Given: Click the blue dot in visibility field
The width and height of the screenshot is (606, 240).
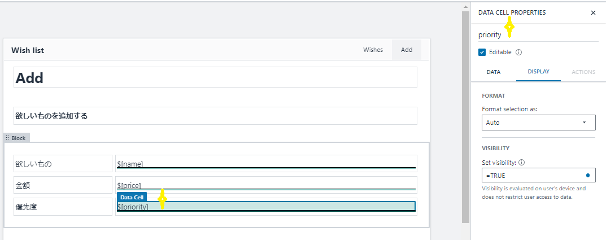Looking at the screenshot, I should click(x=588, y=175).
